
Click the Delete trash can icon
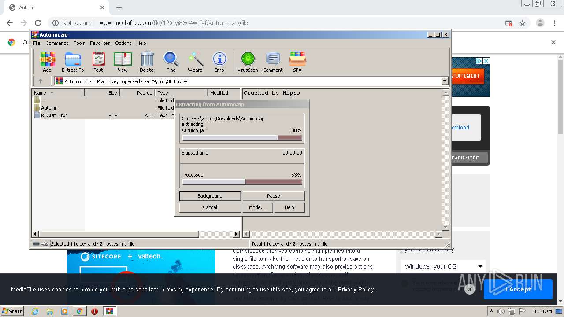tap(147, 62)
